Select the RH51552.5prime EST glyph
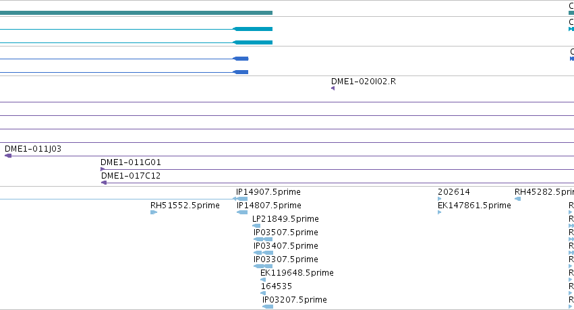The image size is (574, 310). pos(154,212)
